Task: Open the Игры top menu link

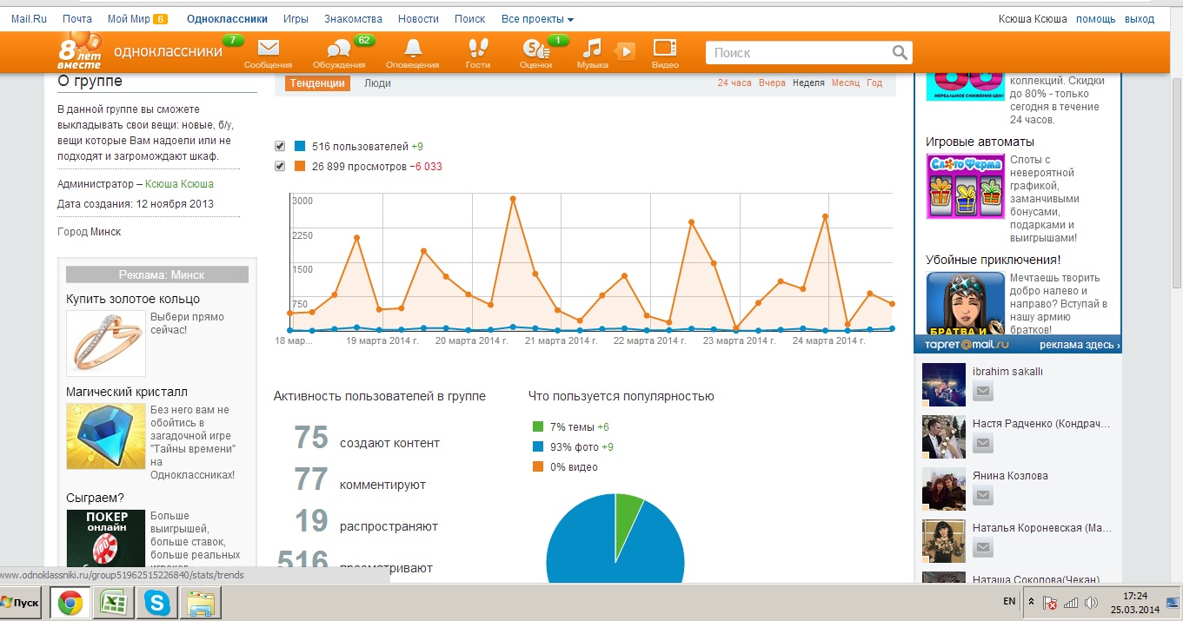Action: tap(296, 19)
